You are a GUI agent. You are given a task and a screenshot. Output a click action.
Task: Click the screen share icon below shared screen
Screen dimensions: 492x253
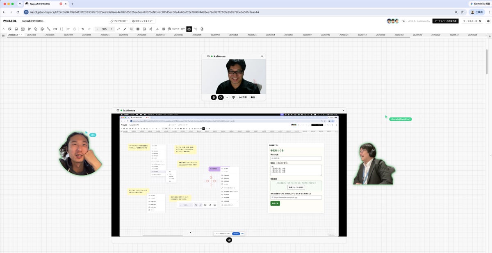[x=229, y=240]
